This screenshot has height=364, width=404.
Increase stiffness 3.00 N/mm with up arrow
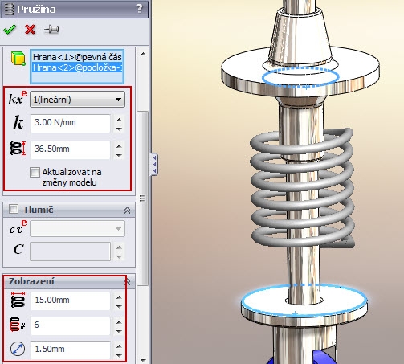119,120
